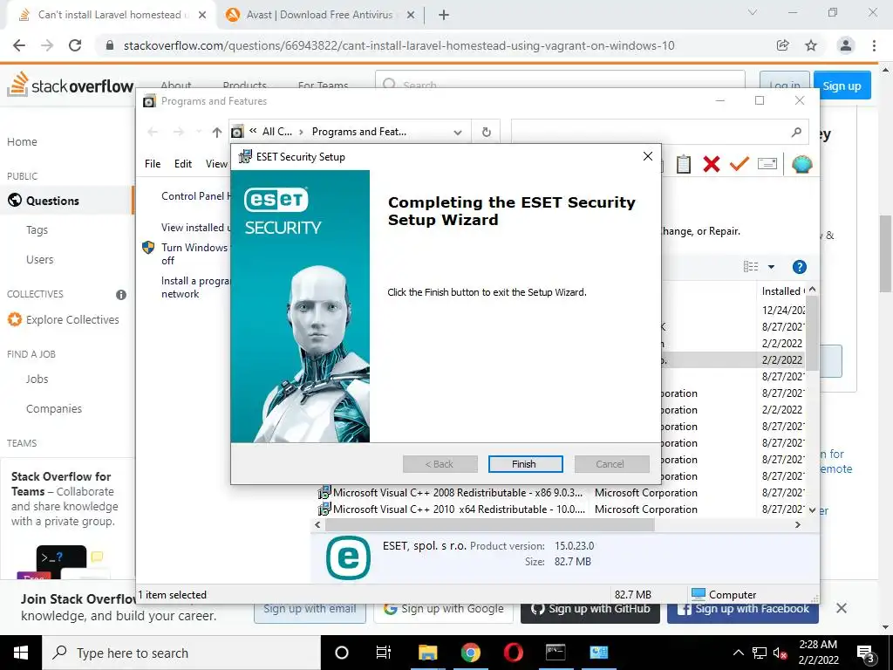Click the Stack Overflow logo
Image resolution: width=893 pixels, height=670 pixels.
pos(71,85)
